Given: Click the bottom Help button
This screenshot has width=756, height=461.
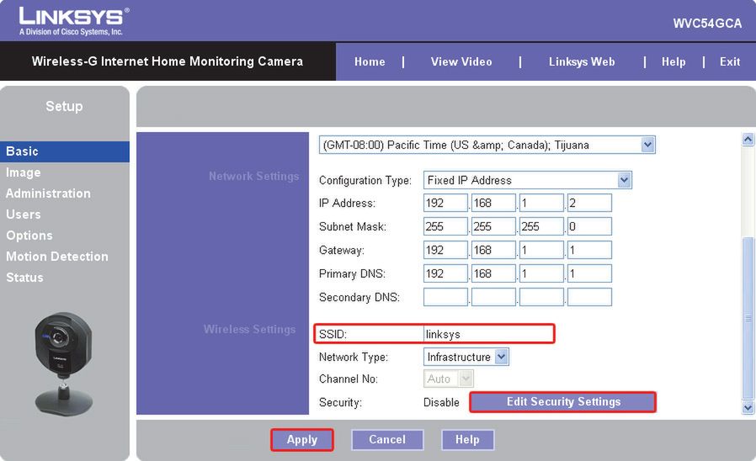Looking at the screenshot, I should pyautogui.click(x=467, y=439).
